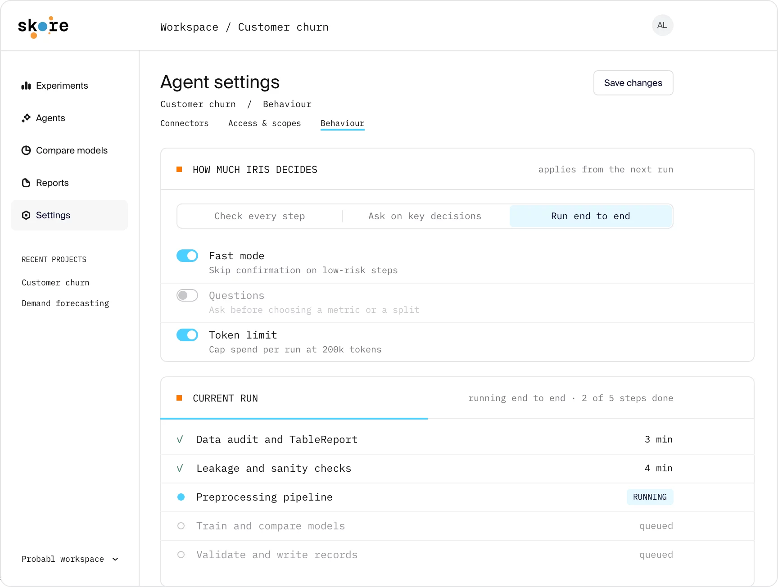Open the Preprocessing pipeline step row
Image resolution: width=778 pixels, height=587 pixels.
[x=457, y=497]
